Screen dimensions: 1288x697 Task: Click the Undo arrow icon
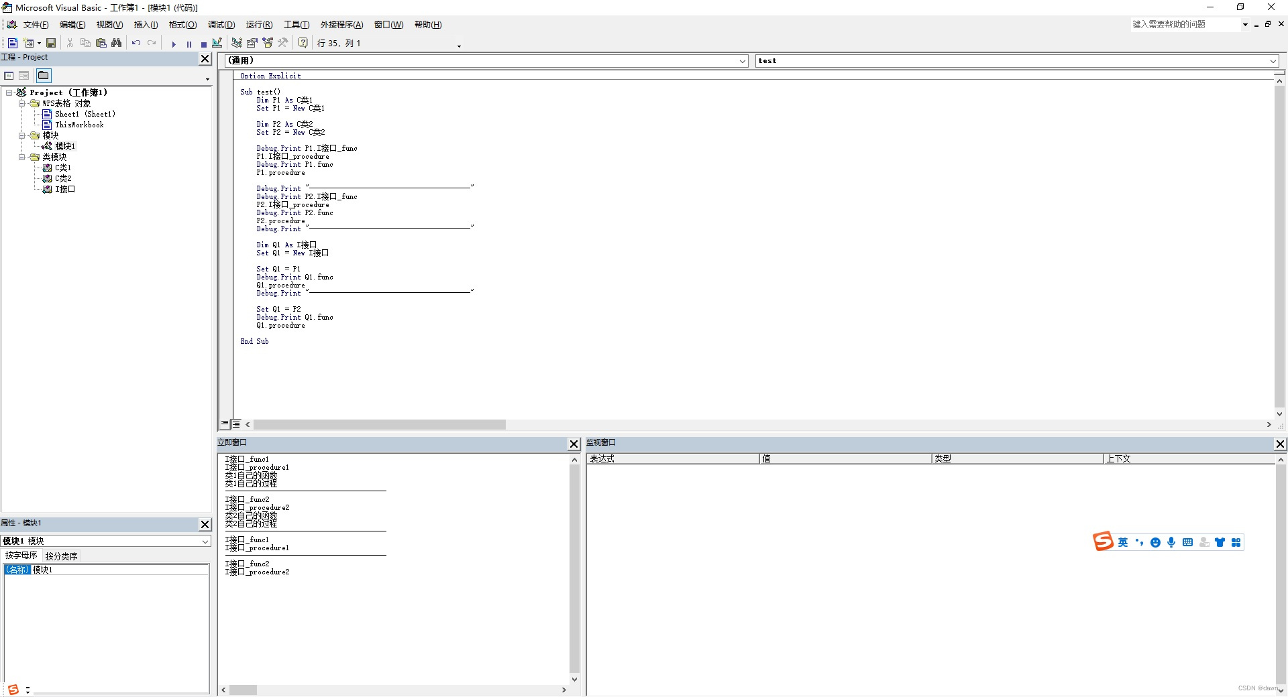coord(136,43)
